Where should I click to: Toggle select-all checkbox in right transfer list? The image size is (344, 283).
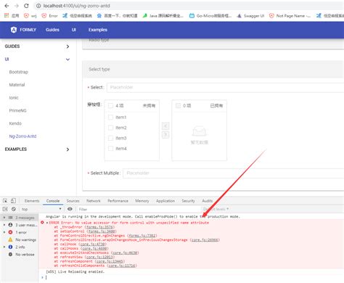178,106
